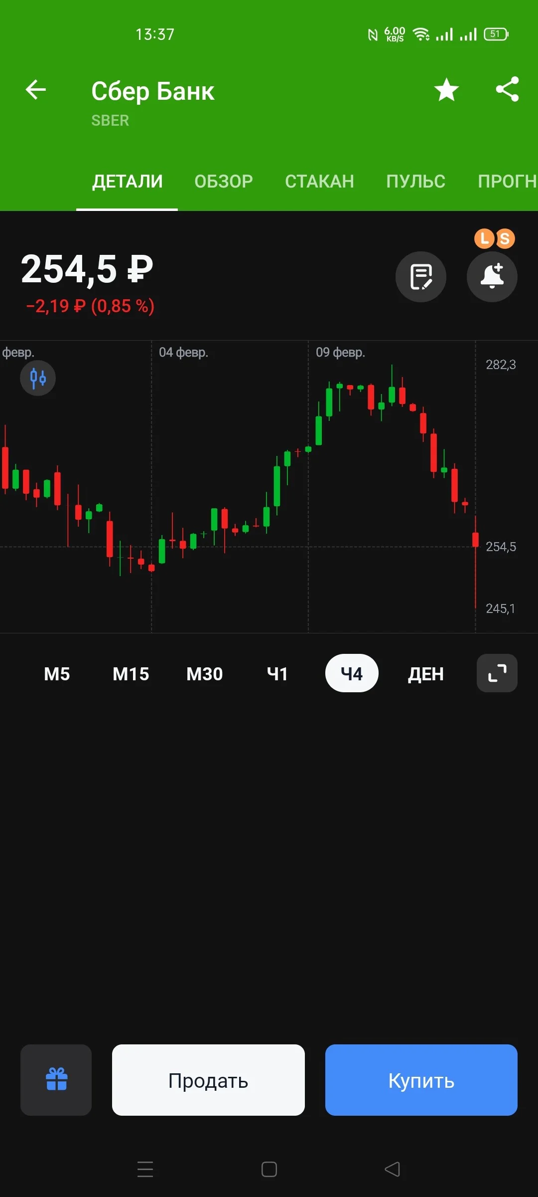Tap the 254,5 price axis label

(501, 547)
